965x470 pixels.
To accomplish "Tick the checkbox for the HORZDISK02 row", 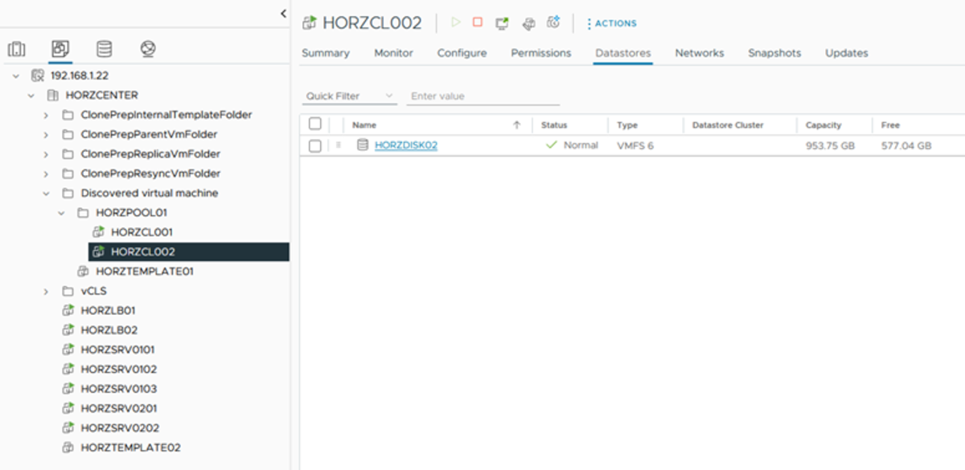I will point(315,145).
